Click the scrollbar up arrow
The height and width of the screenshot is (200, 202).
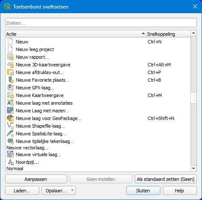tap(193, 33)
